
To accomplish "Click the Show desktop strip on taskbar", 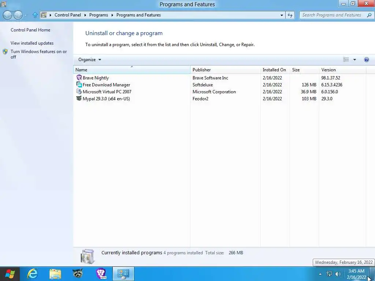I will (372, 274).
